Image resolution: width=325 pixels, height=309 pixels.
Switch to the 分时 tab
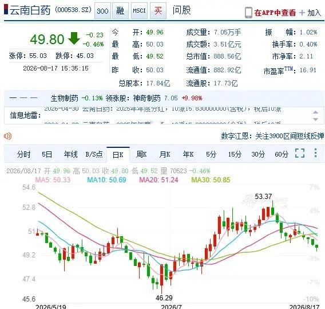click(24, 155)
